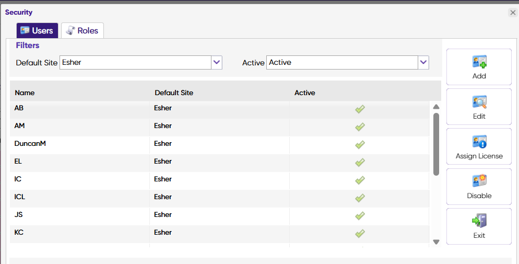The width and height of the screenshot is (519, 264).
Task: Click the Disable user icon
Action: [479, 181]
